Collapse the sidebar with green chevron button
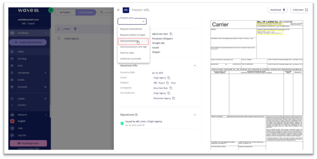This screenshot has width=317, height=159. (51, 10)
